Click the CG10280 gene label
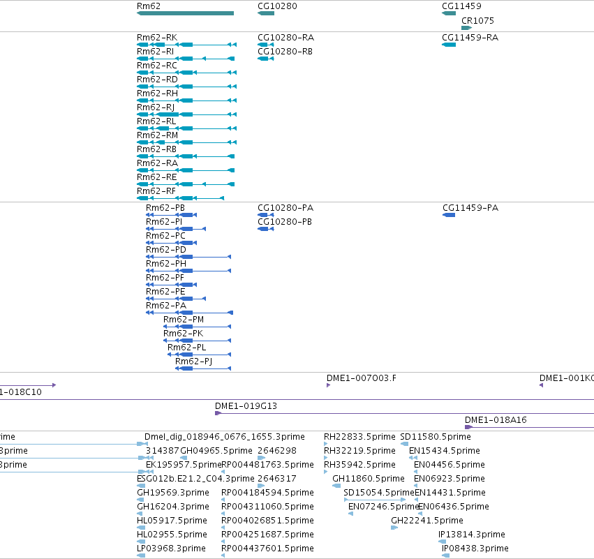The height and width of the screenshot is (559, 594). [277, 6]
